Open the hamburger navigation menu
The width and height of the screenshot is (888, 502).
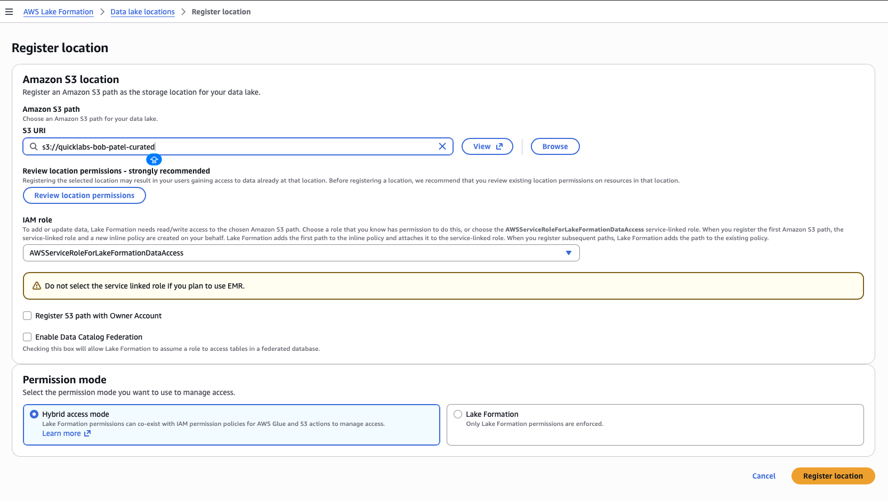[x=9, y=12]
